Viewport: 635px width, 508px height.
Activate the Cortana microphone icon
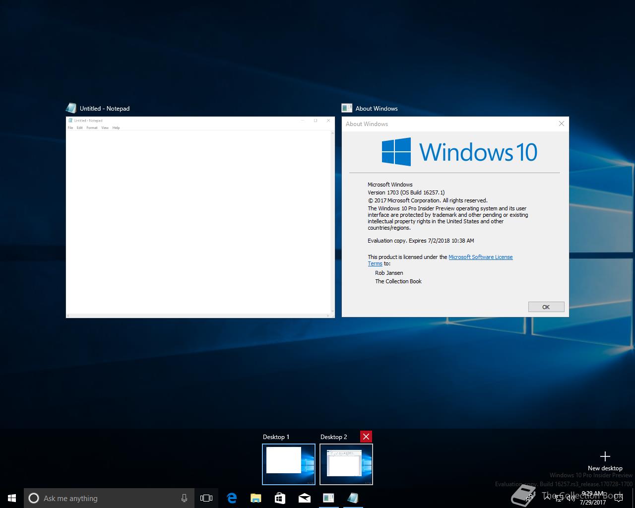[184, 498]
